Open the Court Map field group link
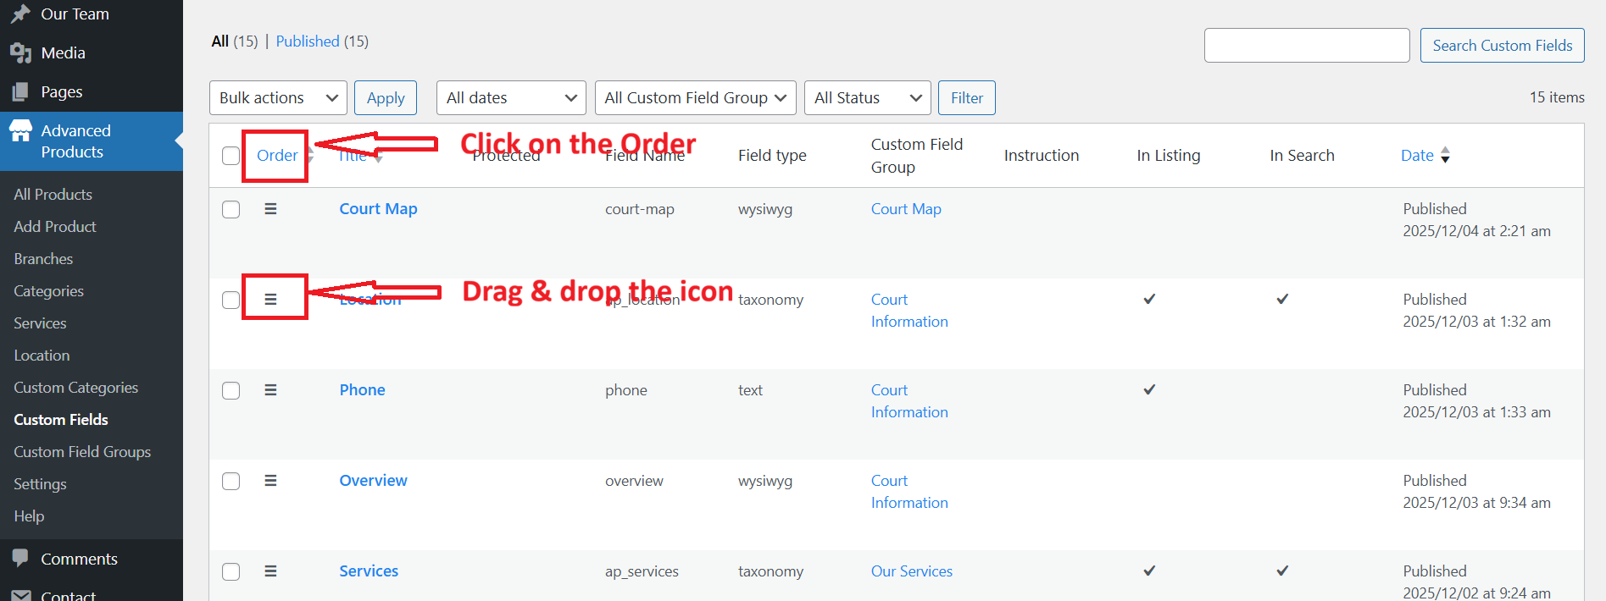This screenshot has width=1606, height=601. point(906,208)
